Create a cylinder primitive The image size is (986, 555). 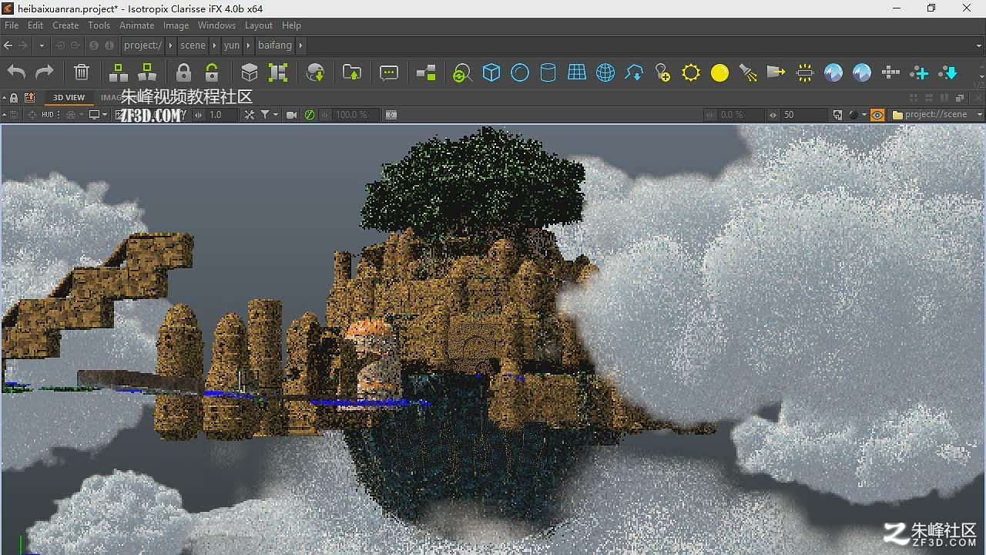(x=548, y=72)
